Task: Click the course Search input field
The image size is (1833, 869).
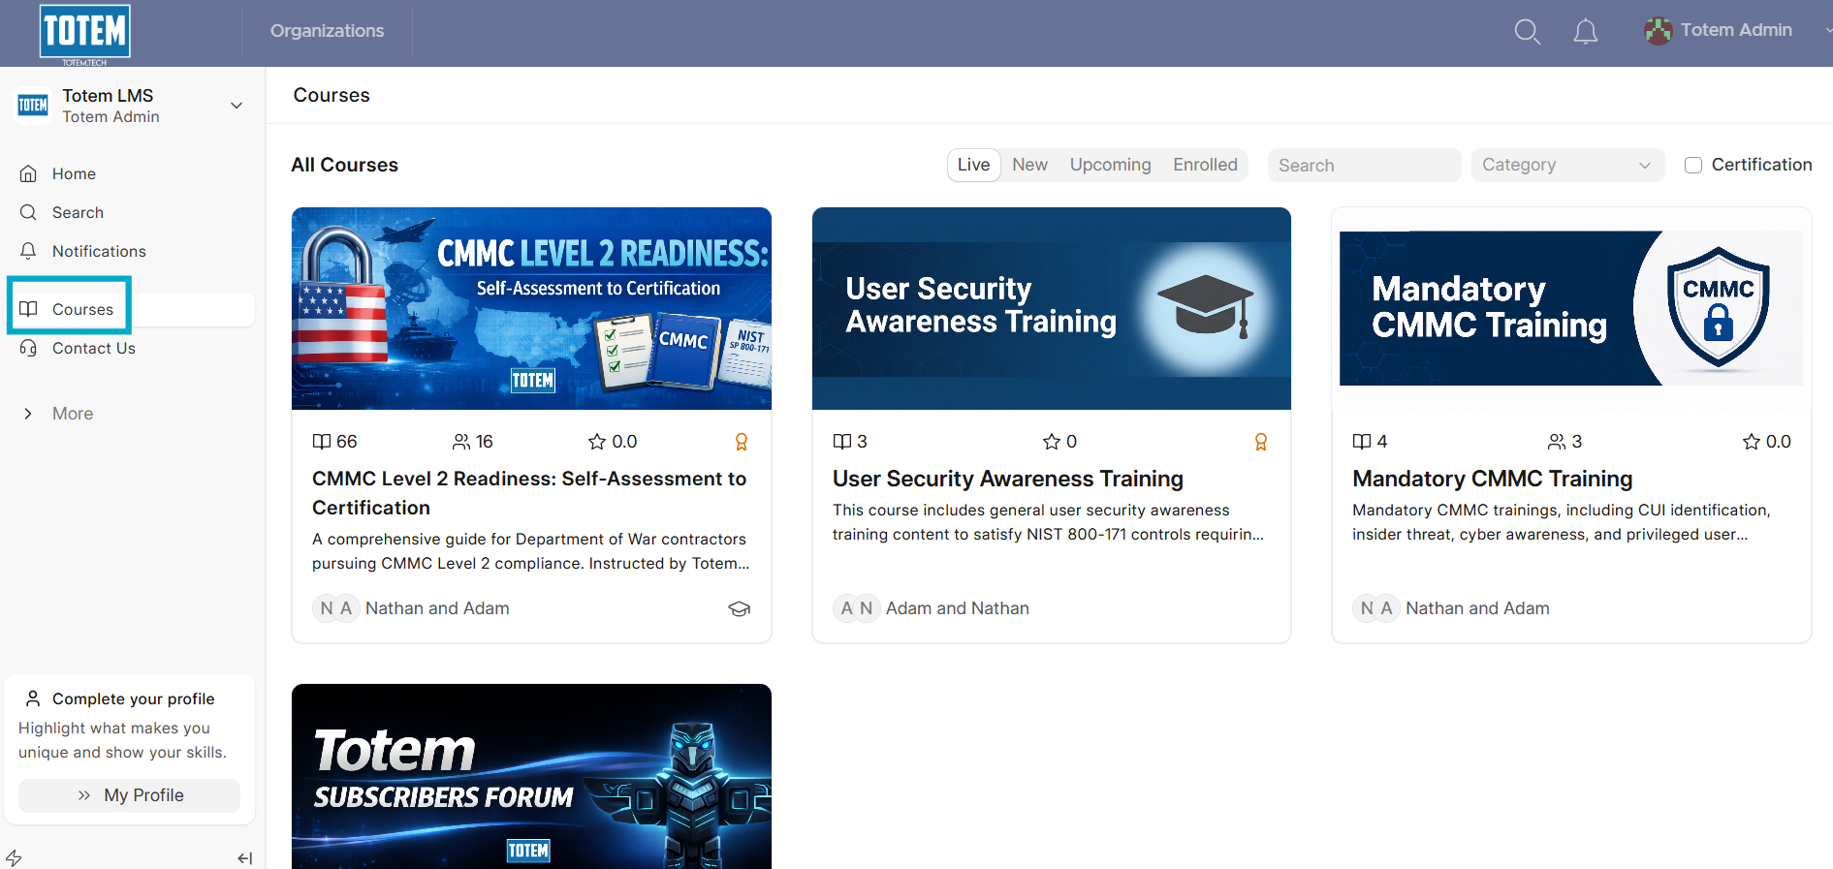Action: (1364, 166)
